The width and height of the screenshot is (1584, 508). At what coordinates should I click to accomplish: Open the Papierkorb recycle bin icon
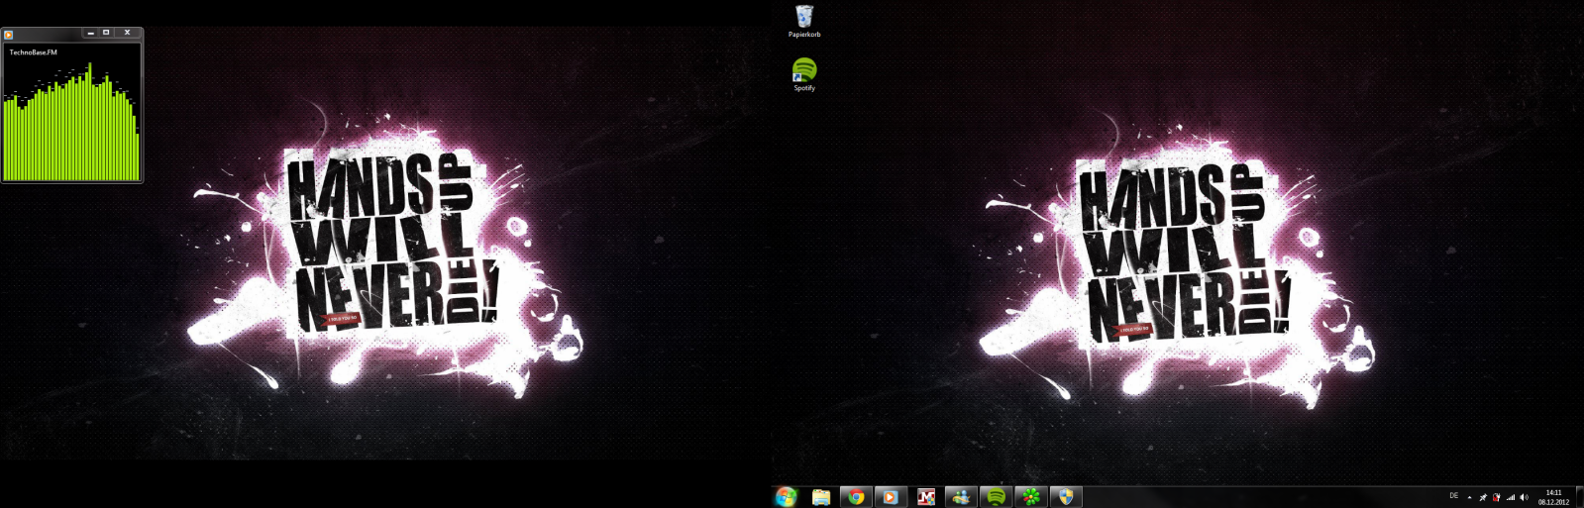point(804,18)
